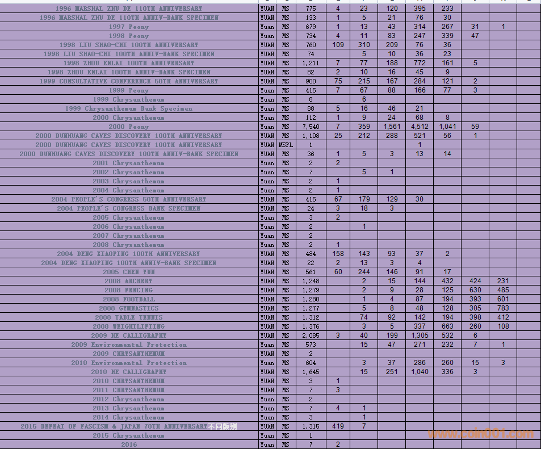Select the 1999 Chrysanthemum Bank Specimen row
This screenshot has width=541, height=449.
[128, 108]
